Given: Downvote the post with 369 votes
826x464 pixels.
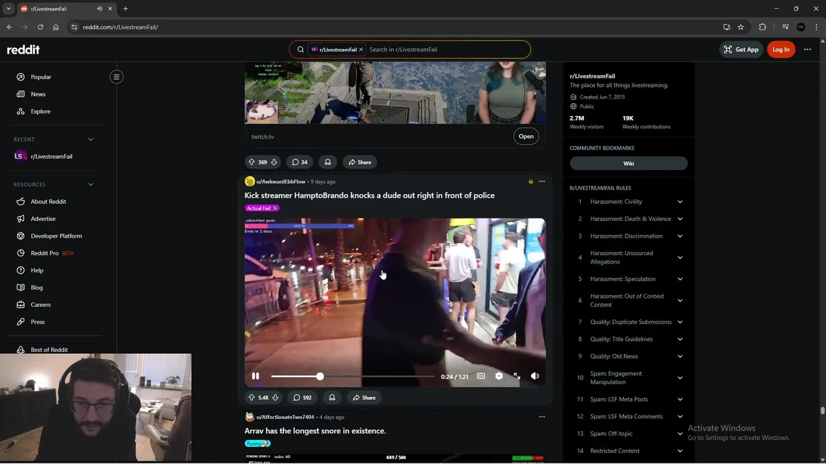Looking at the screenshot, I should [x=274, y=162].
